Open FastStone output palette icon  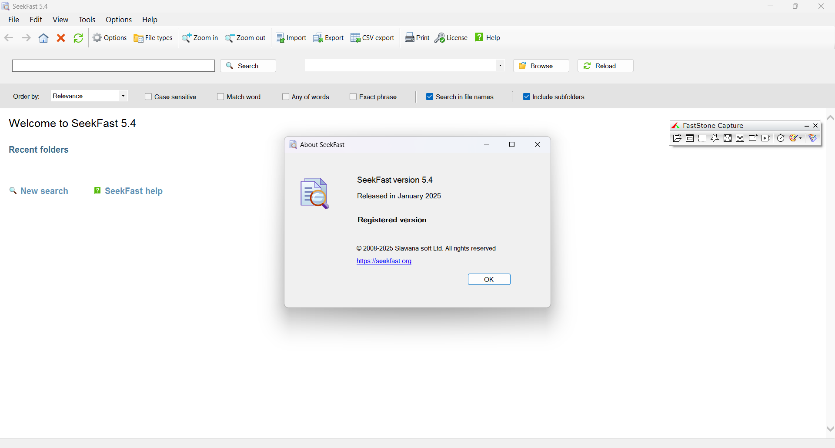[x=794, y=138]
